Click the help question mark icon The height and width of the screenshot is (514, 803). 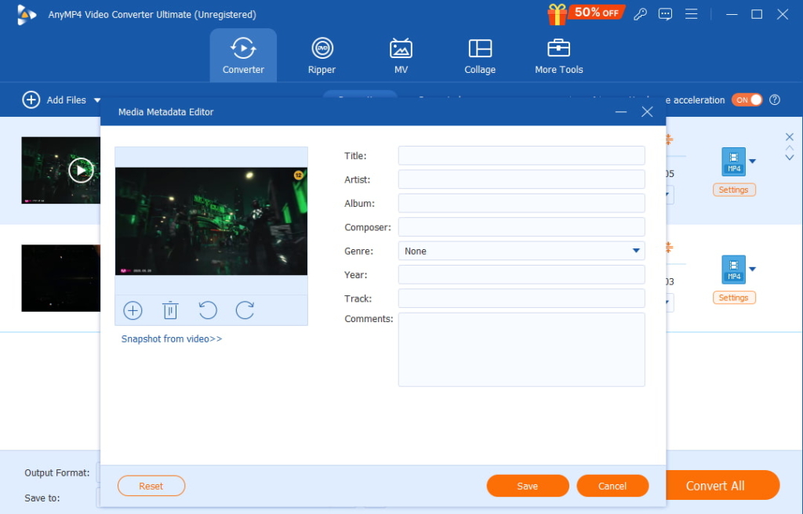pos(775,100)
